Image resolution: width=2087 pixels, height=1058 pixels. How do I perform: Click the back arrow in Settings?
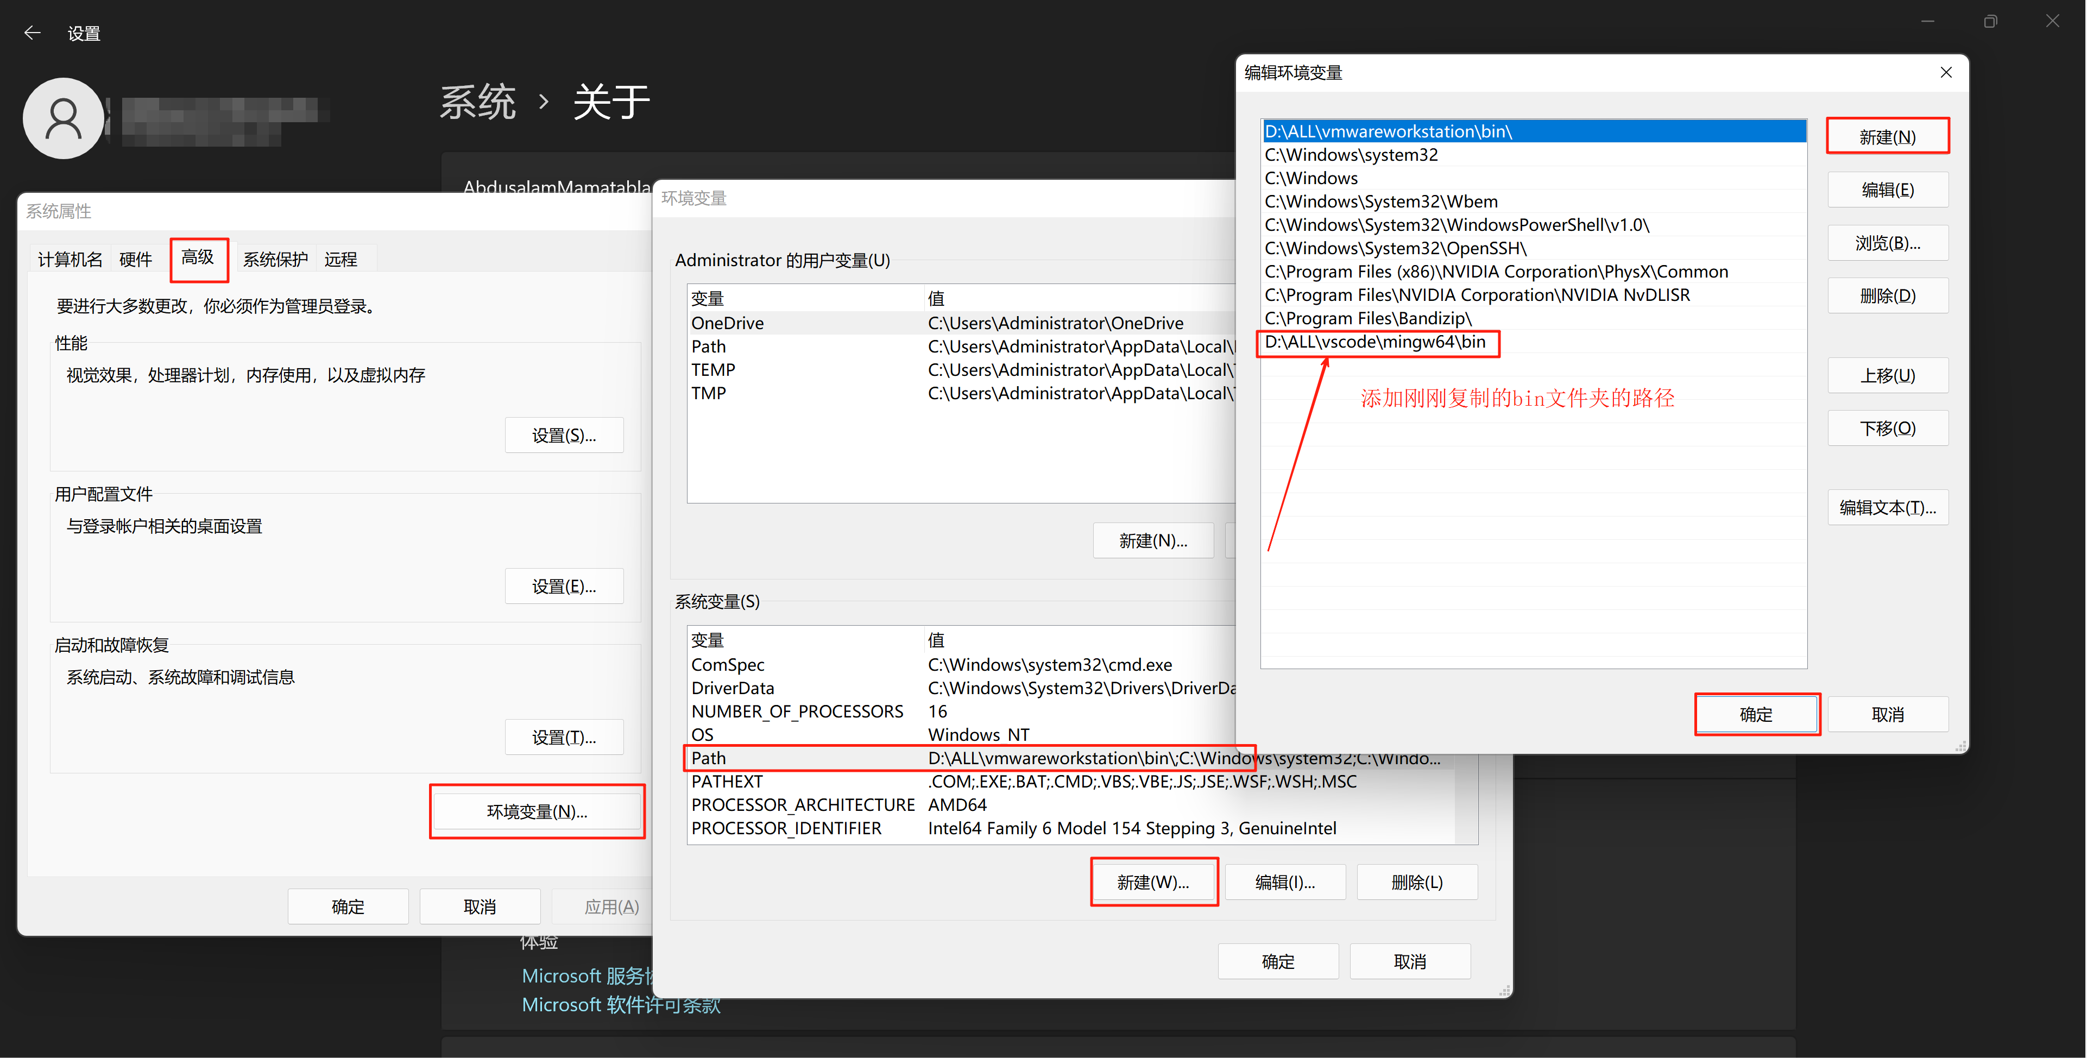point(33,33)
